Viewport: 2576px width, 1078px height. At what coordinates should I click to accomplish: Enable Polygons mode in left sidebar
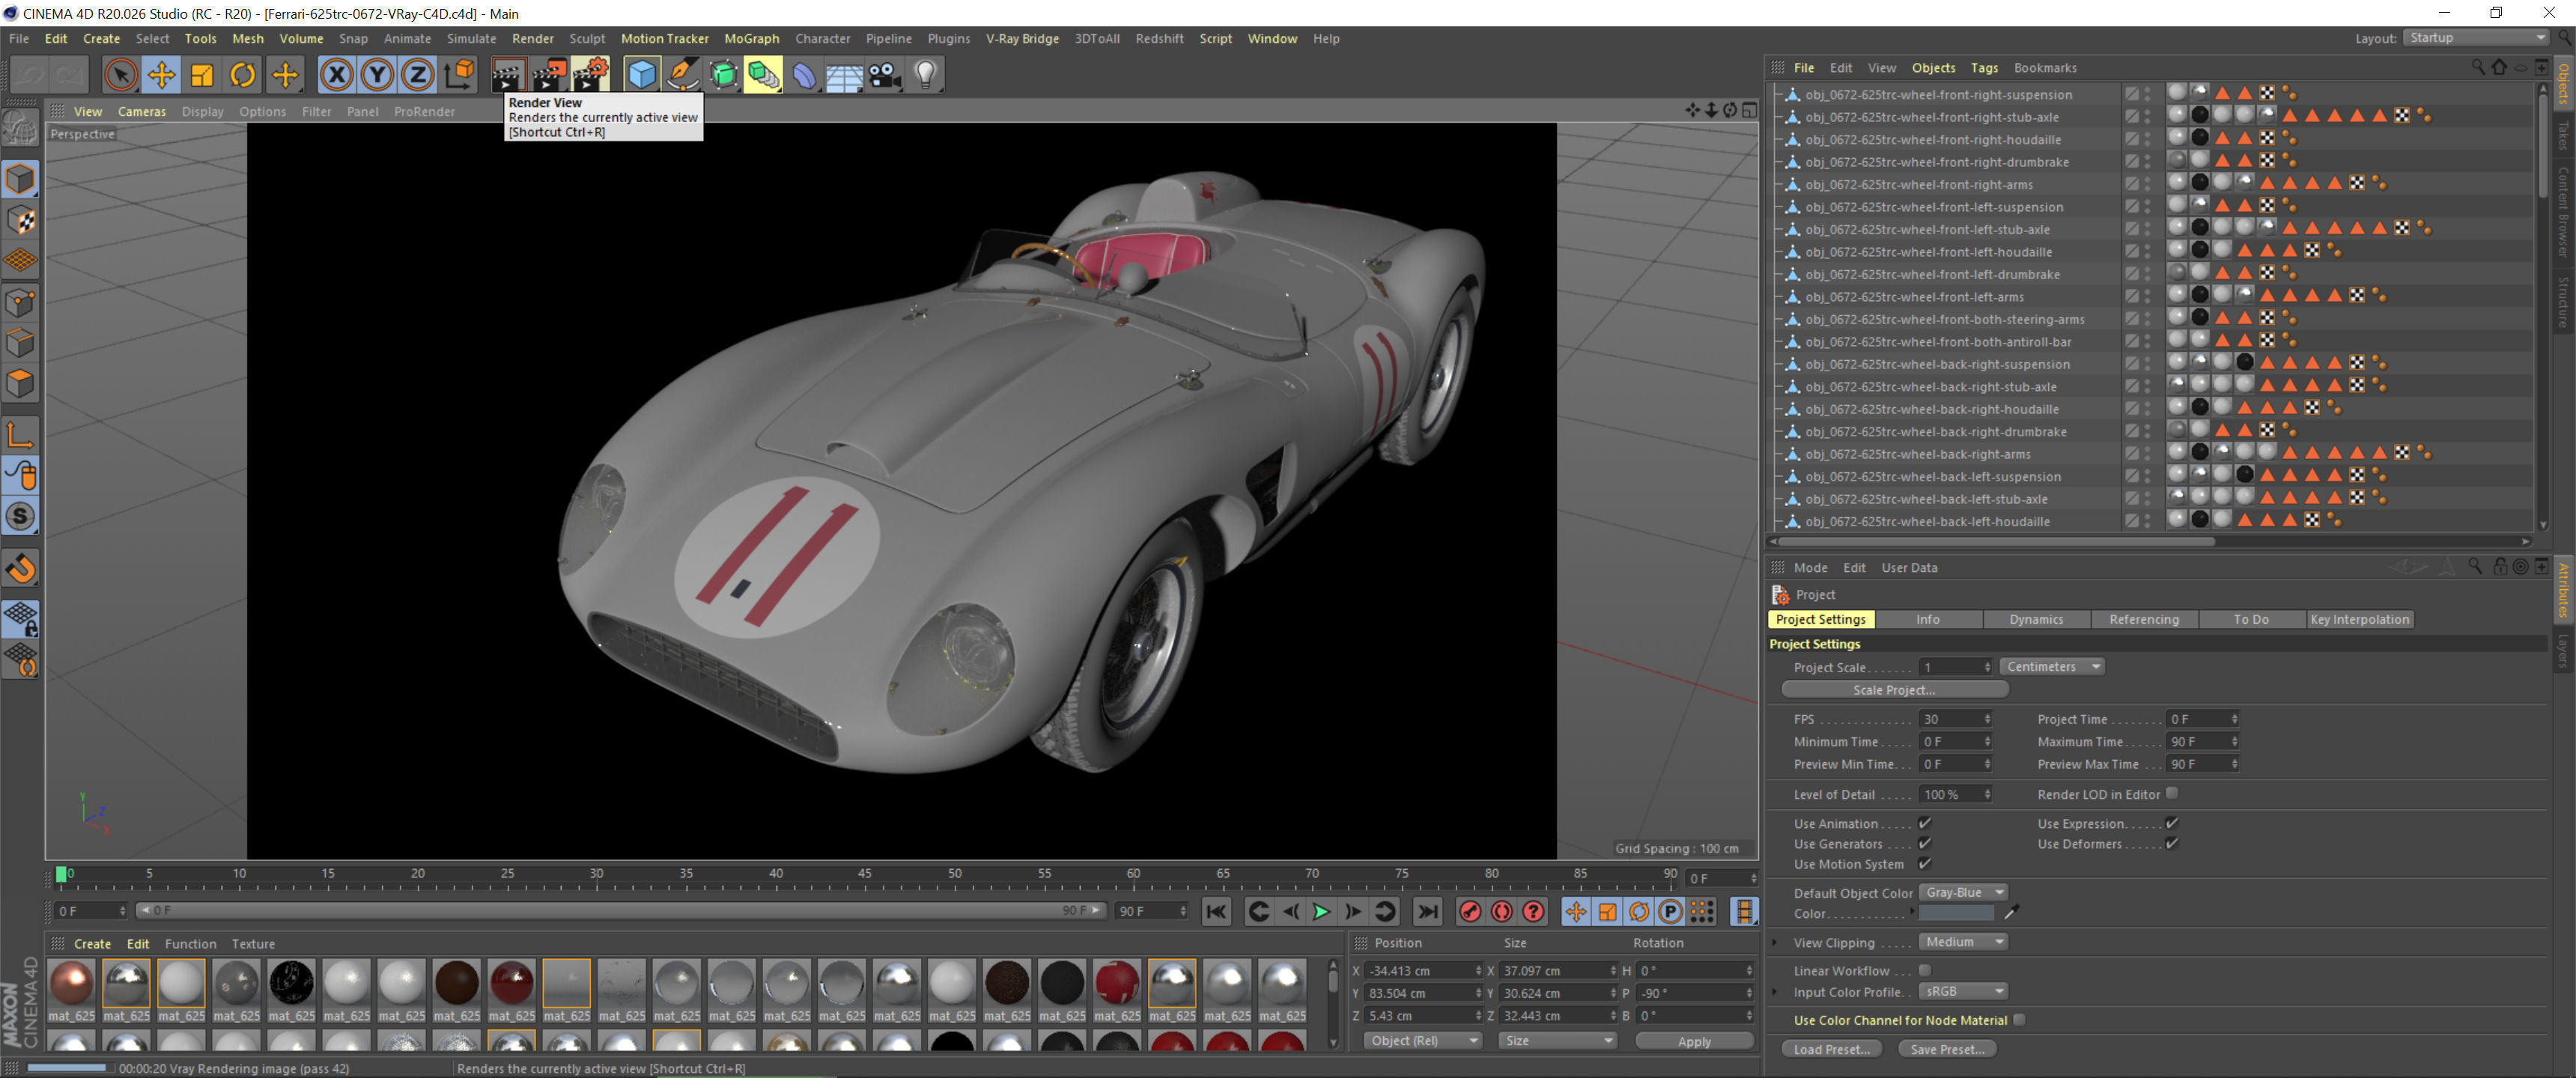click(20, 384)
